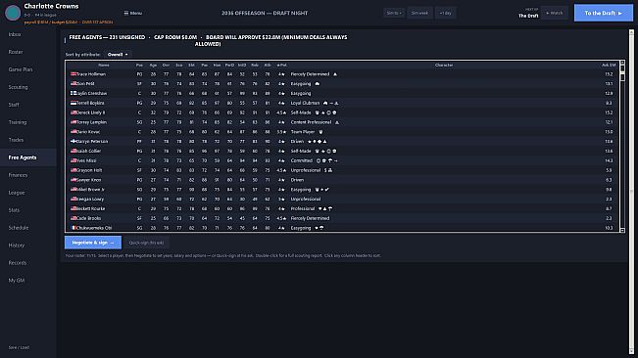Viewport: 638px width, 358px height.
Task: Sort table by the Pos column header
Action: point(139,65)
